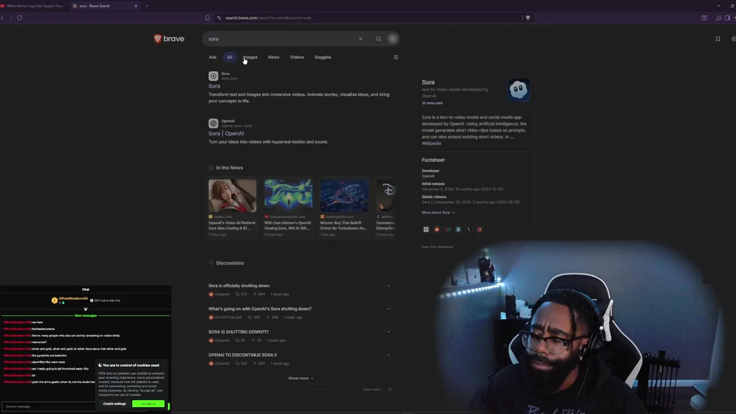736x414 pixels.
Task: Click the bookmark icon in the address bar
Action: 208,18
